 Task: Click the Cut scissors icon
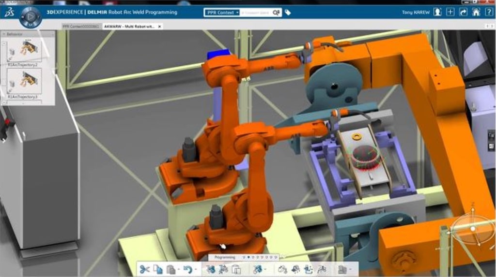[x=144, y=269]
